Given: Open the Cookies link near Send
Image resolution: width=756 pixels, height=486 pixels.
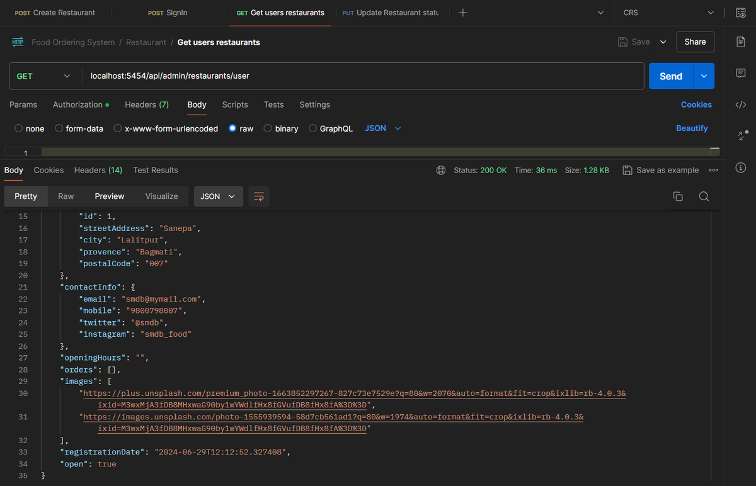Looking at the screenshot, I should click(x=696, y=105).
